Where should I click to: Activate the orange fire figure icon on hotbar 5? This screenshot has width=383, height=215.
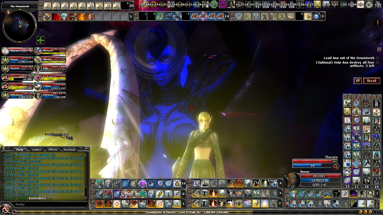pyautogui.click(x=81, y=17)
